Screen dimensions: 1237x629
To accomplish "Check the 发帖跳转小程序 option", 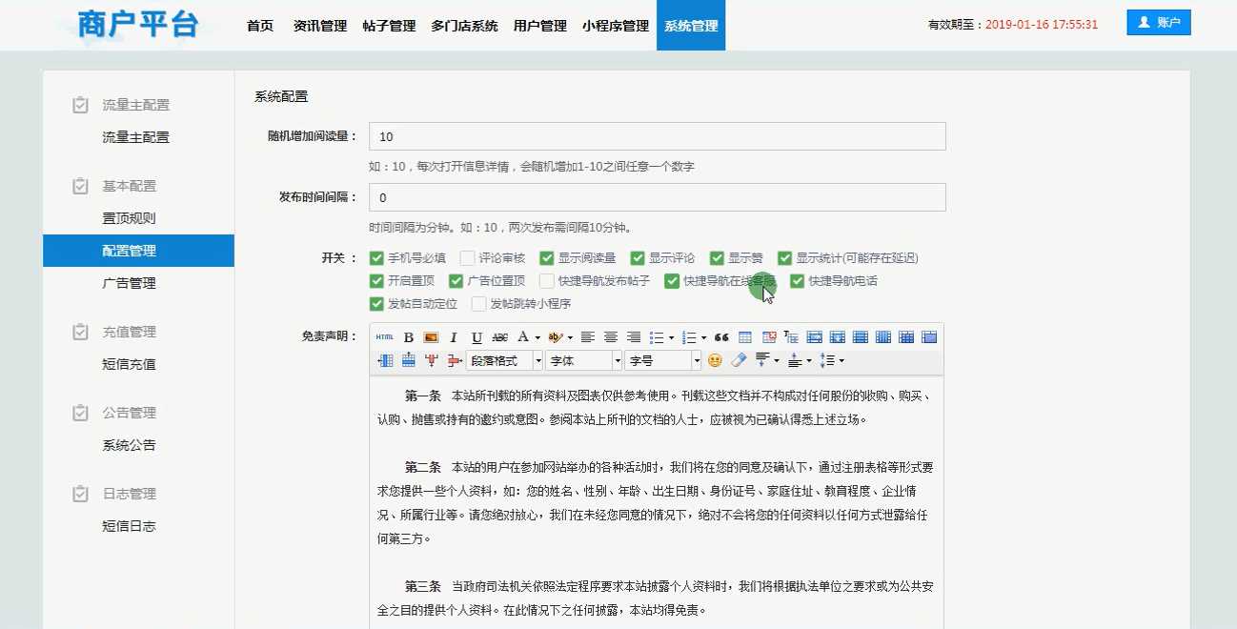I will (479, 304).
